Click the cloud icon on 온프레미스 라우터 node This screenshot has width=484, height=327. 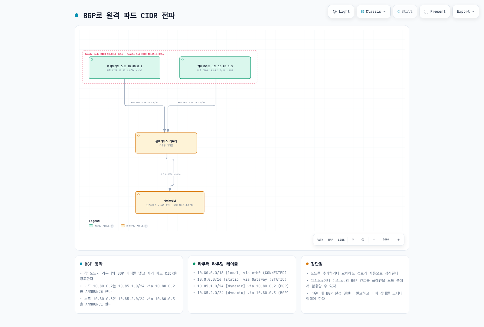click(138, 135)
